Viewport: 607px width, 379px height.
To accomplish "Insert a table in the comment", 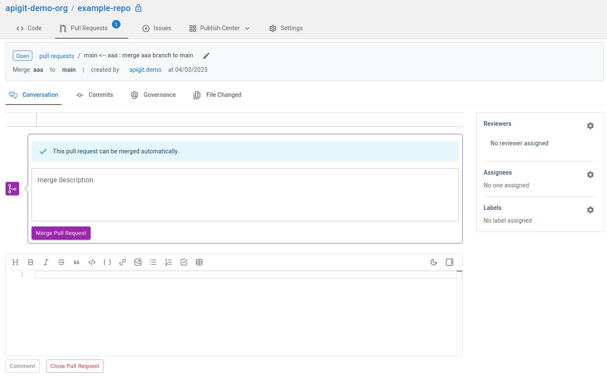I will [199, 262].
